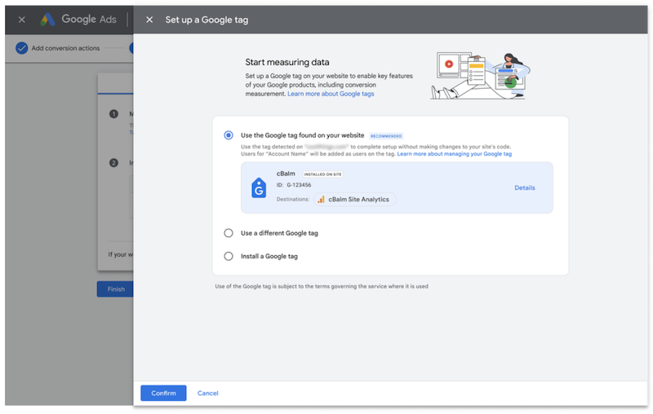Click the Add conversion actions checkmark icon
This screenshot has height=414, width=653.
click(22, 48)
